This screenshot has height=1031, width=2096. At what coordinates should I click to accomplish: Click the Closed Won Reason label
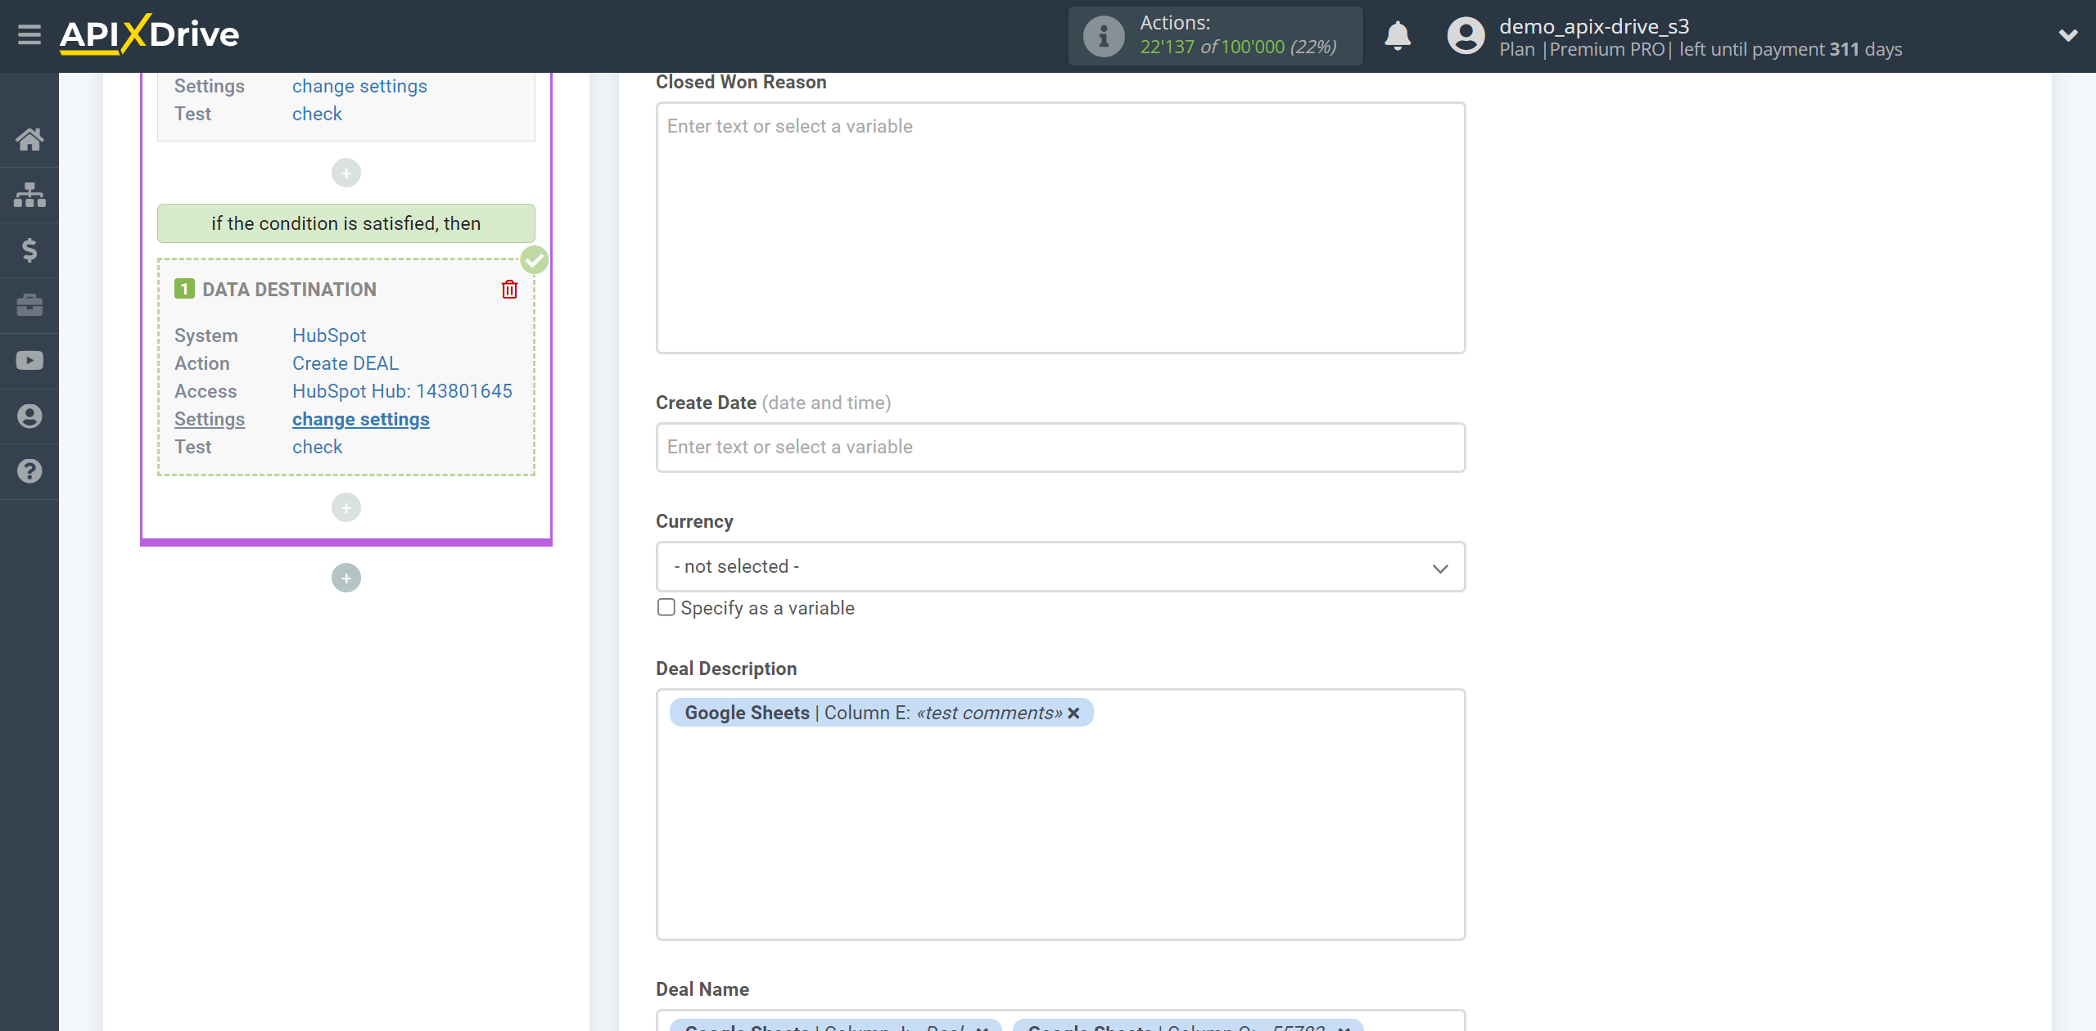coord(741,82)
